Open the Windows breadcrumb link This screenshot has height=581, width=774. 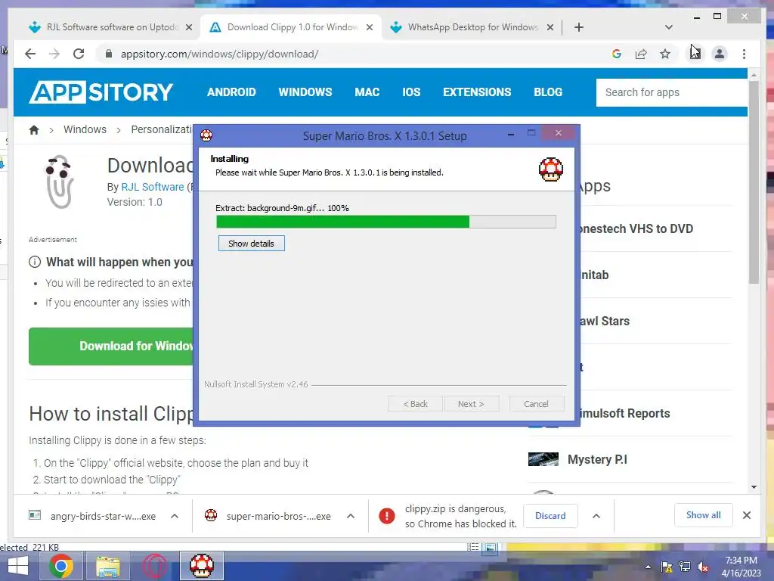[x=85, y=129]
